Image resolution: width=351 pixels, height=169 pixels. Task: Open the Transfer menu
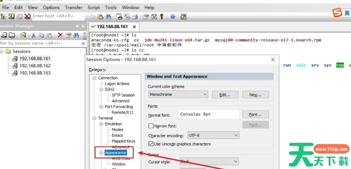pos(74,7)
